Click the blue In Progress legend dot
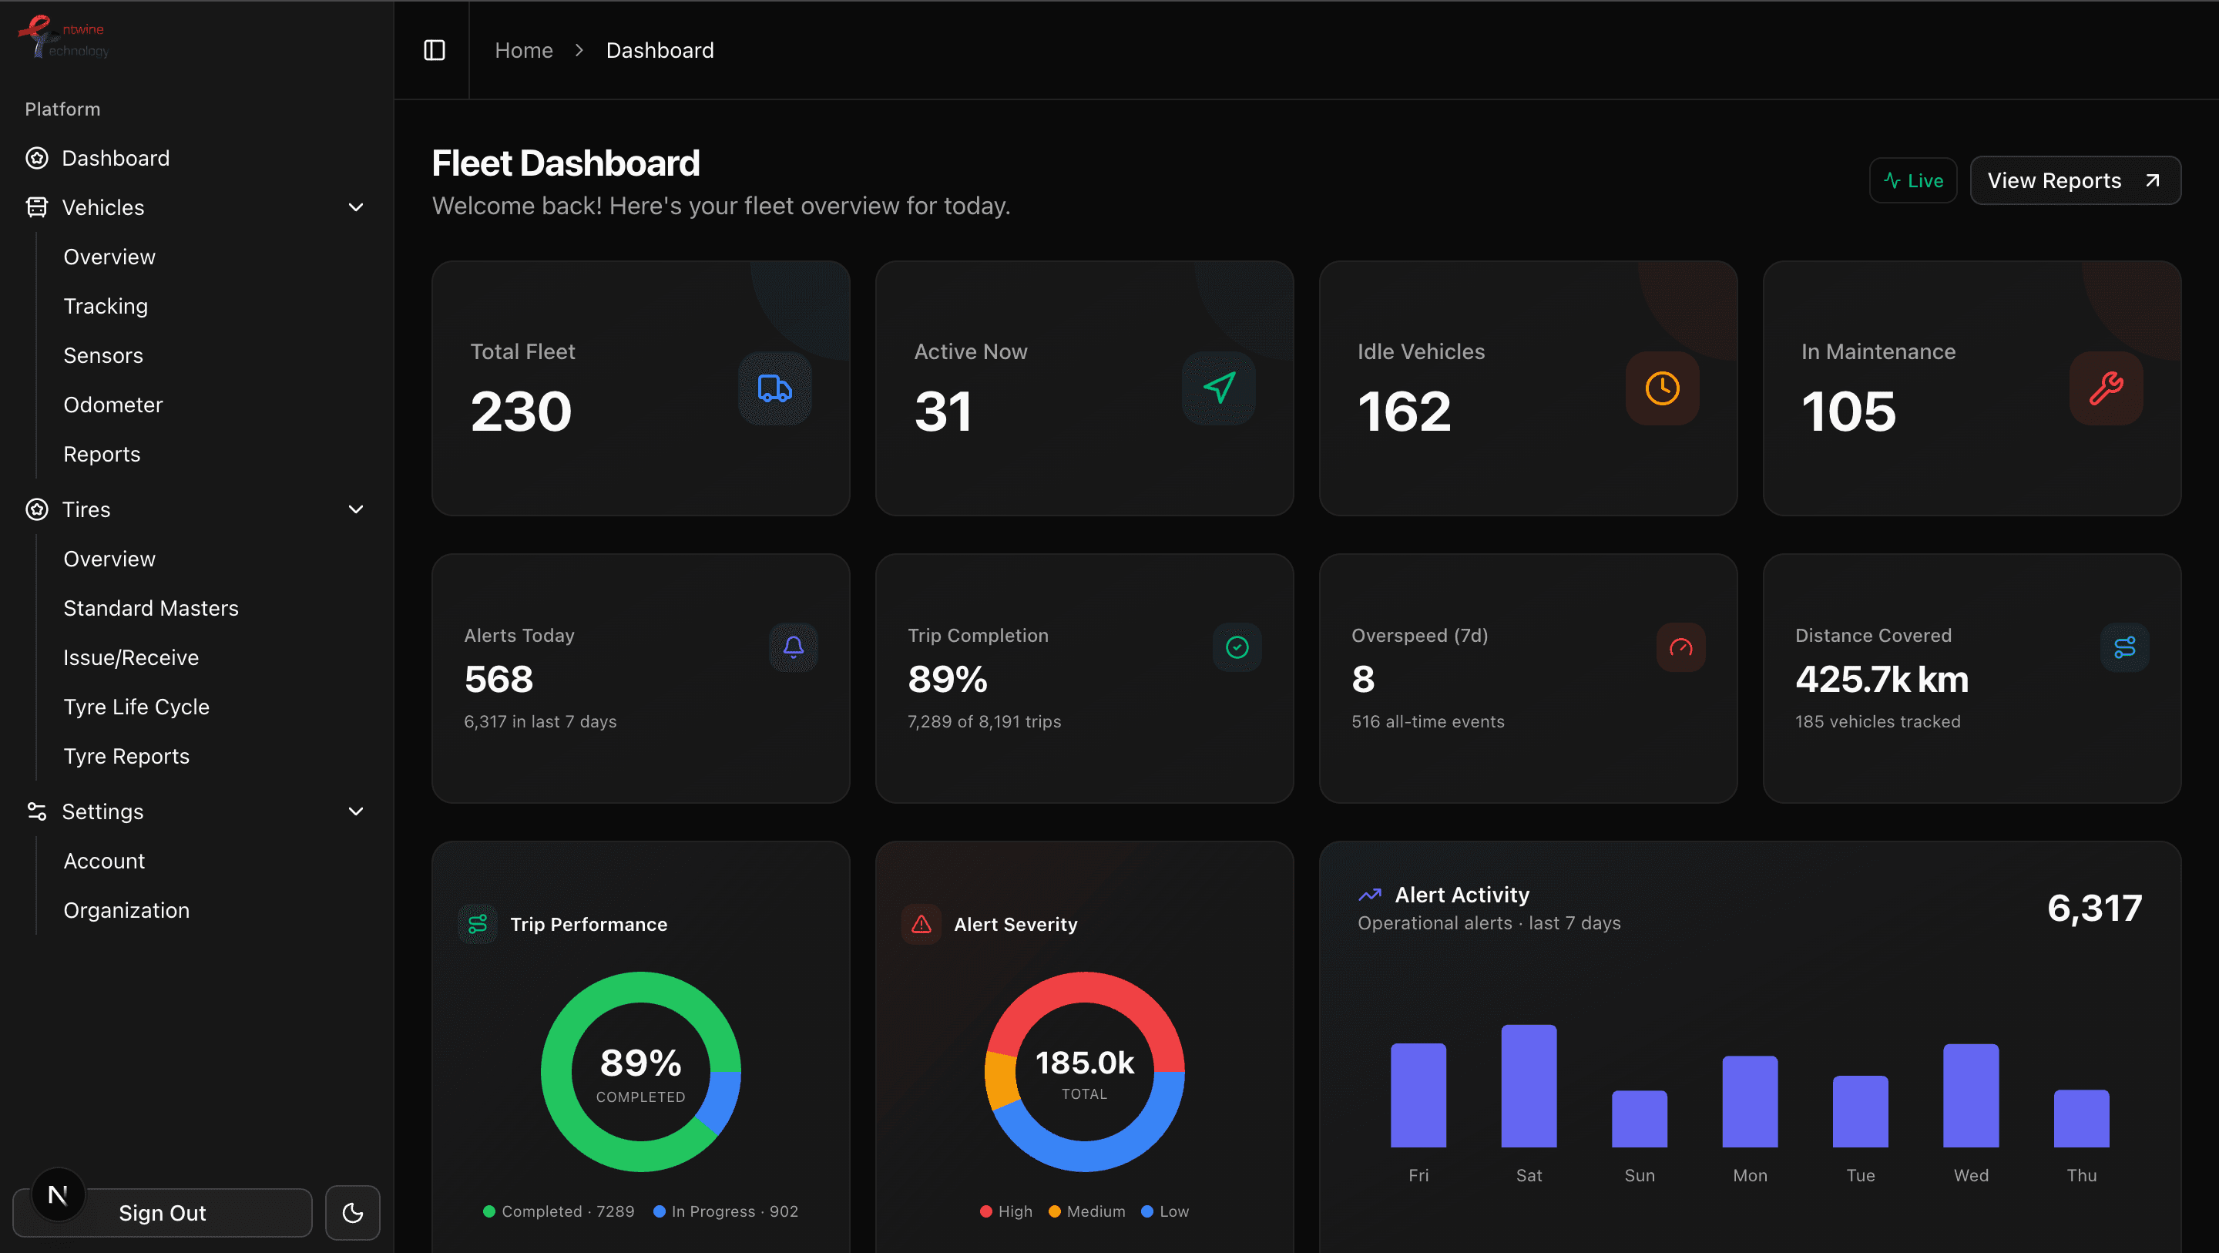 pos(659,1211)
